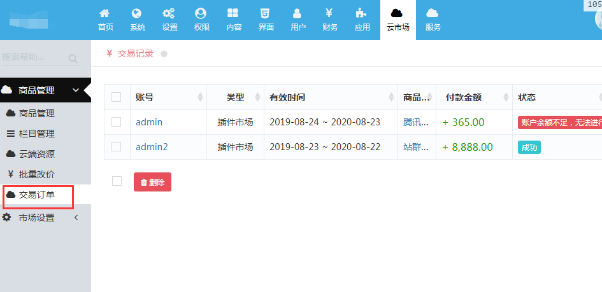Click the globe icon above 系统
The height and width of the screenshot is (292, 602).
click(136, 13)
